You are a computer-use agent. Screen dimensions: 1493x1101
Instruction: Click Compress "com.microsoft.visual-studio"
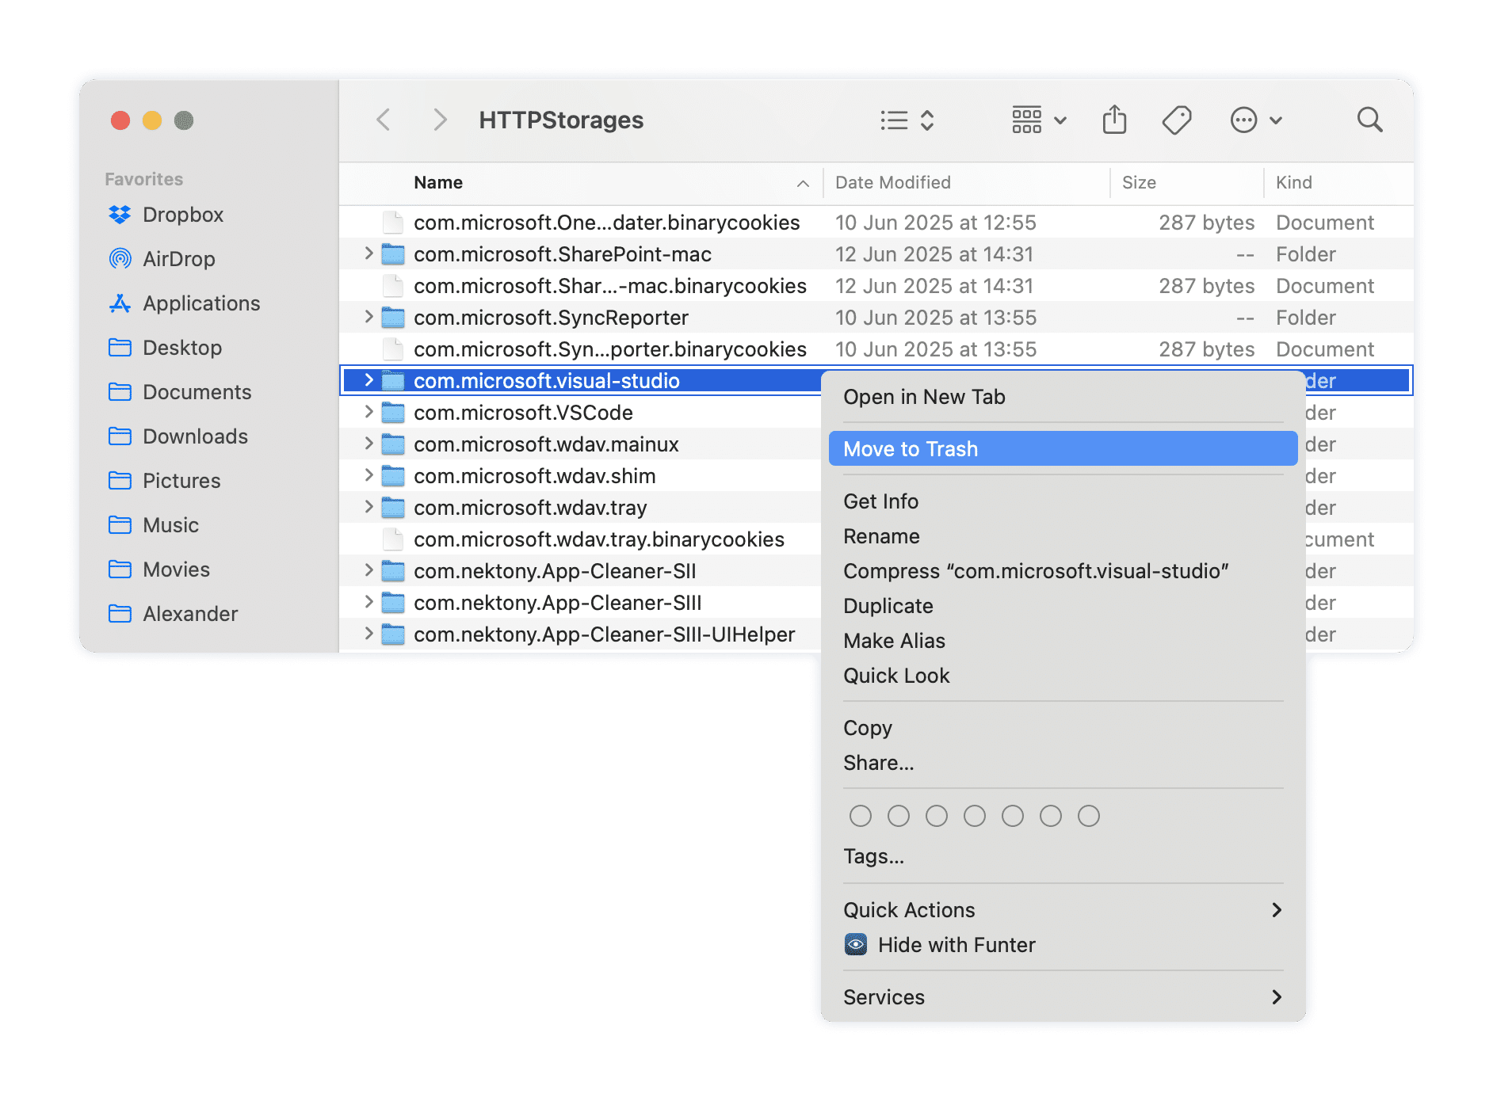click(x=1036, y=570)
